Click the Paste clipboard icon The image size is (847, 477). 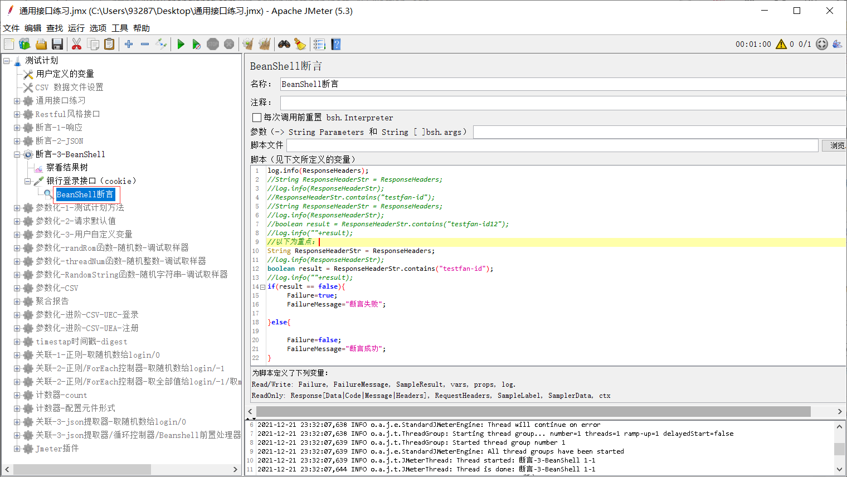(x=109, y=44)
